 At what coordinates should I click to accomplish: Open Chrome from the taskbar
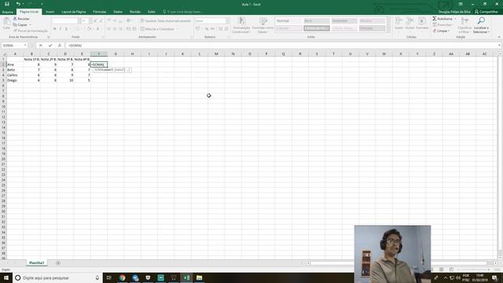(123, 277)
